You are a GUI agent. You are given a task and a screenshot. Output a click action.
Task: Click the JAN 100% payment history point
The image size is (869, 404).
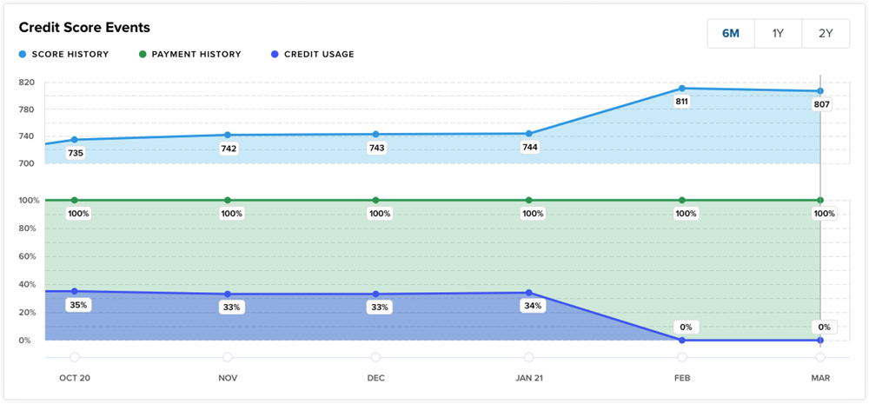point(528,200)
